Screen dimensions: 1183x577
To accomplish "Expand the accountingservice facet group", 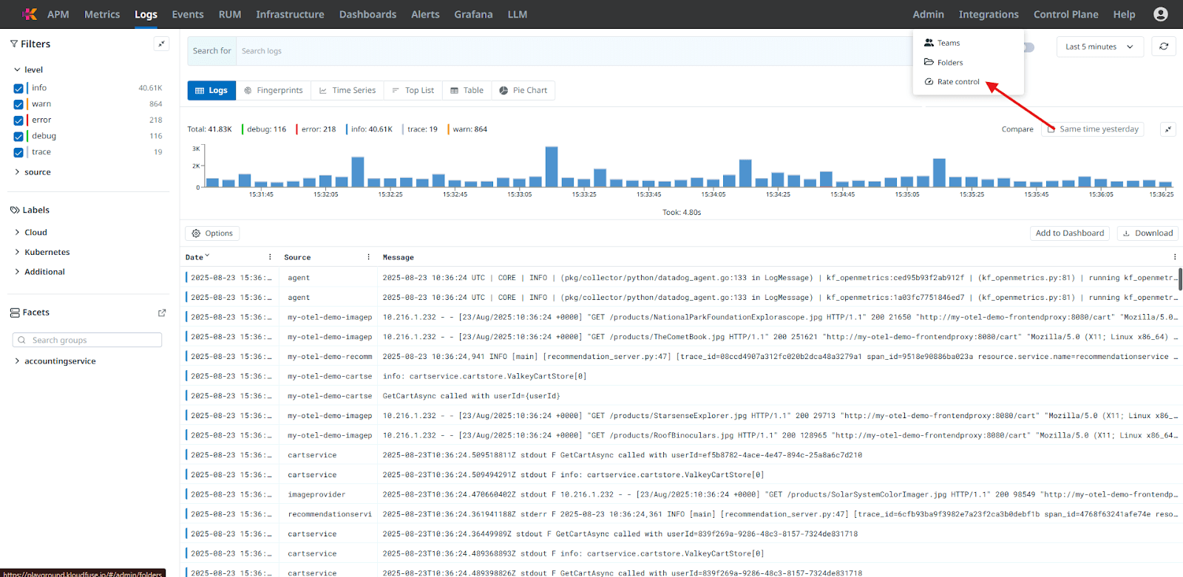I will [x=17, y=361].
